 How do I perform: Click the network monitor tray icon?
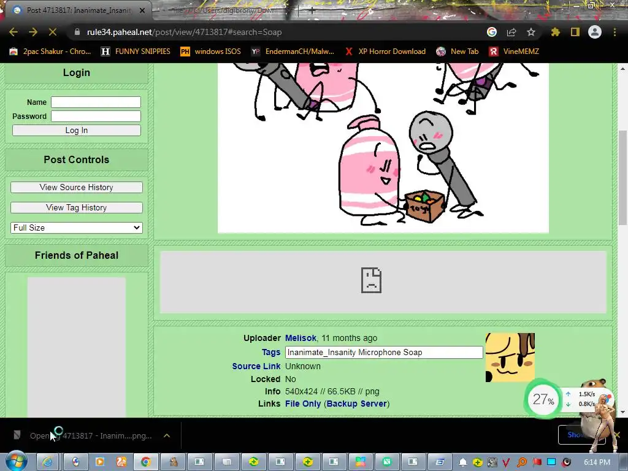click(x=551, y=462)
